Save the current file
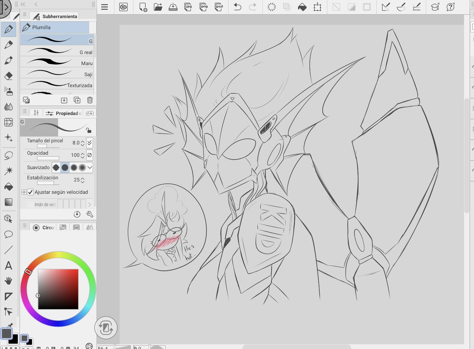Screen dimensions: 474x349 [x=173, y=7]
